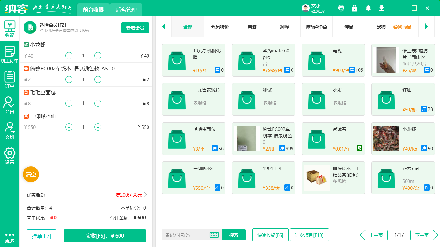Open the 设置 settings gear icon

click(10, 156)
